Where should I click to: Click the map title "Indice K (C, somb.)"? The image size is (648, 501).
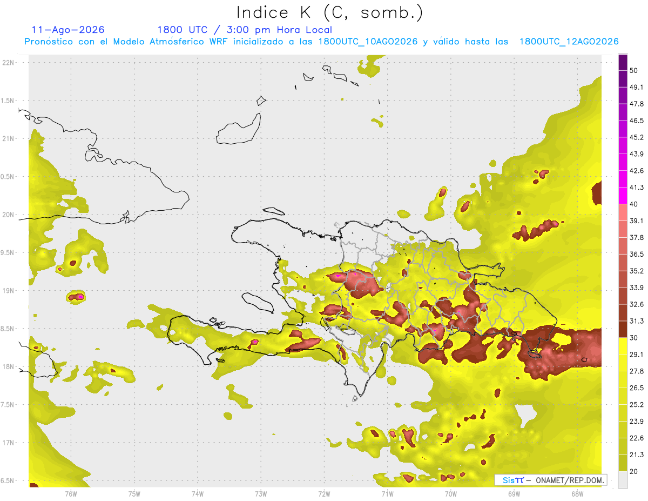point(329,12)
